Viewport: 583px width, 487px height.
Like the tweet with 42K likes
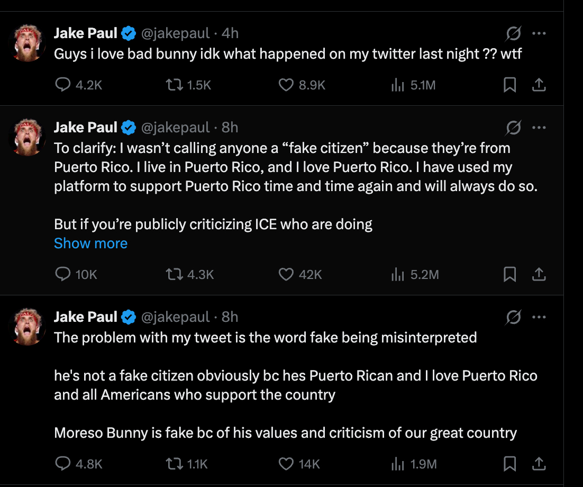point(286,274)
